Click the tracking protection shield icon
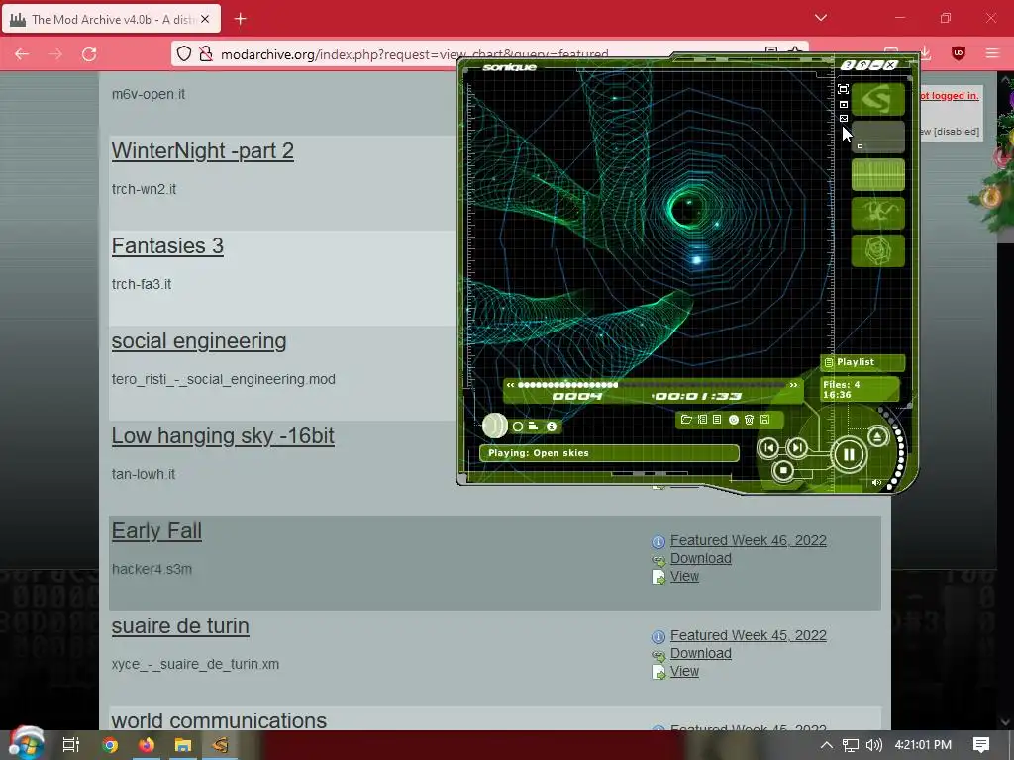The width and height of the screenshot is (1014, 760). 184,53
